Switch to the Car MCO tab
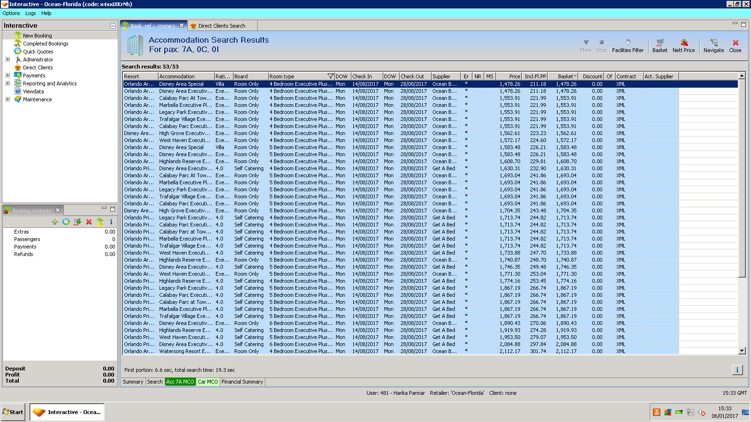 pyautogui.click(x=208, y=382)
